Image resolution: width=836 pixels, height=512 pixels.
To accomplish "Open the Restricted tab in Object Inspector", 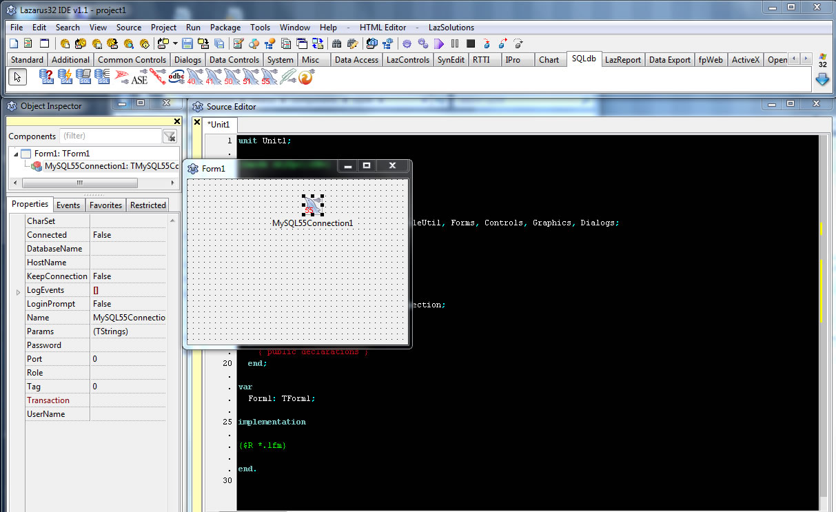I will (x=148, y=205).
